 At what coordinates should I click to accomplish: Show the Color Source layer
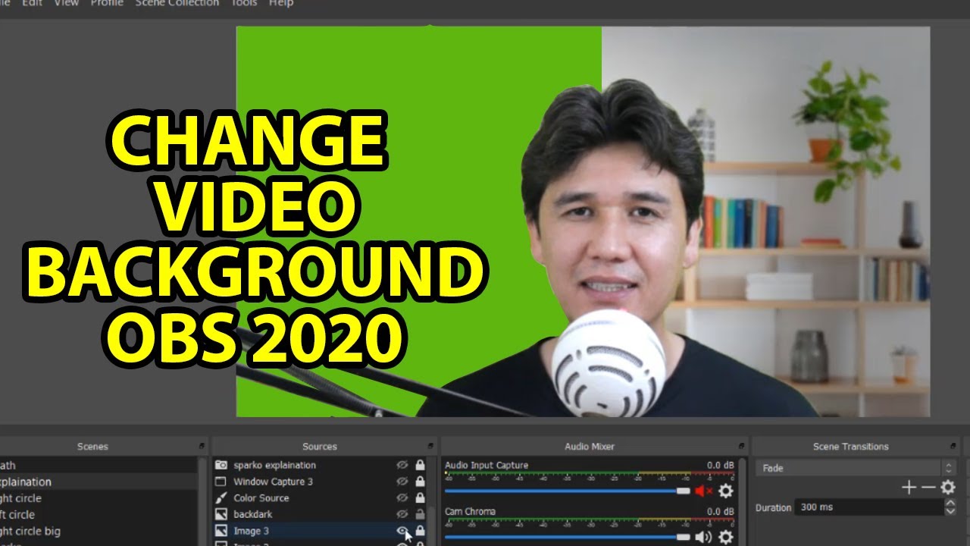(x=402, y=498)
